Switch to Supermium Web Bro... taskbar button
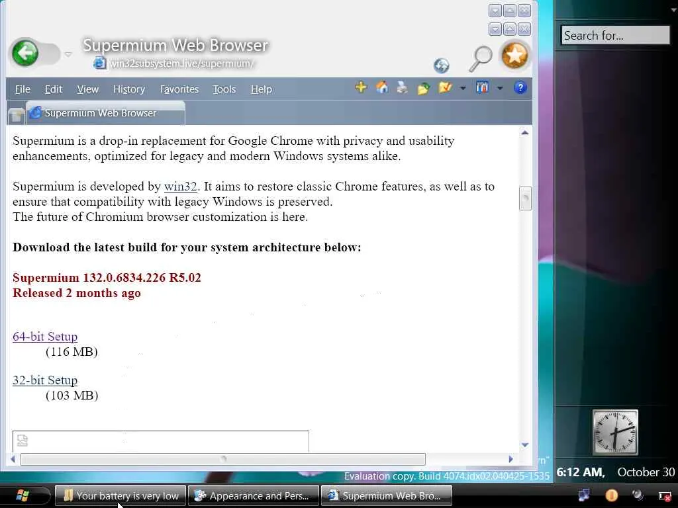Image resolution: width=678 pixels, height=508 pixels. pyautogui.click(x=387, y=495)
